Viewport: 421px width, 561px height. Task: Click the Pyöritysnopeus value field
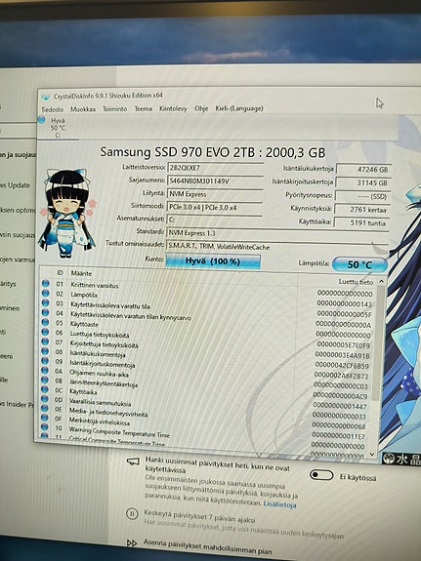coord(362,196)
